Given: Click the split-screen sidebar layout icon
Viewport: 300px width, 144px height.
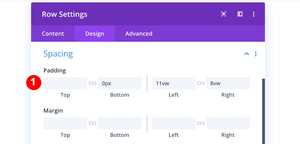Looking at the screenshot, I should click(x=240, y=14).
